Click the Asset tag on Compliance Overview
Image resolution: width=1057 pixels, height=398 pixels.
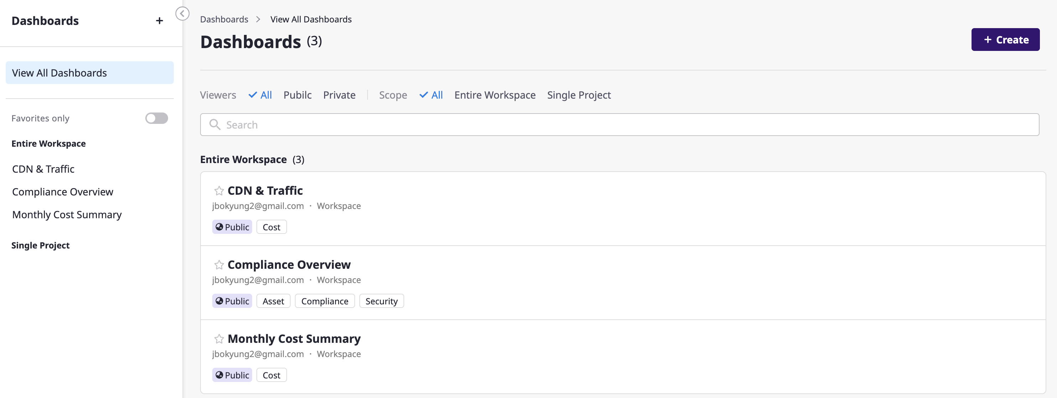click(273, 301)
